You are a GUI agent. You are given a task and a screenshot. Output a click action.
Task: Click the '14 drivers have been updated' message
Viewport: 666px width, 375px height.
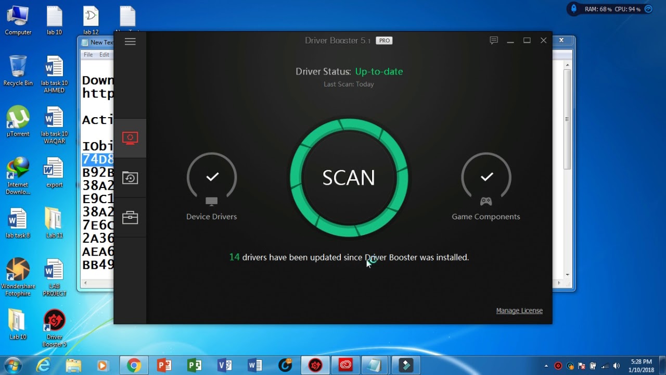[349, 257]
